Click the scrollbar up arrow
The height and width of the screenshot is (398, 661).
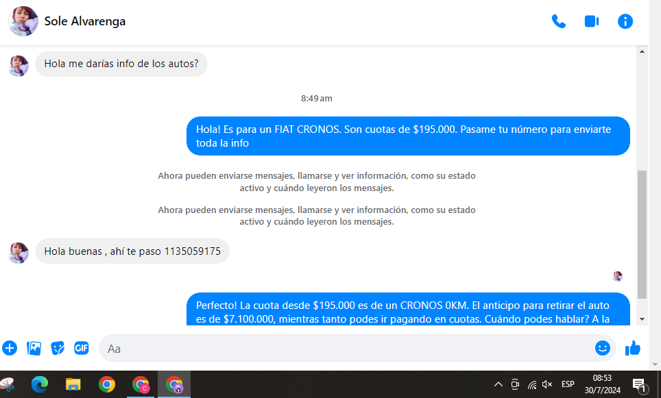642,51
